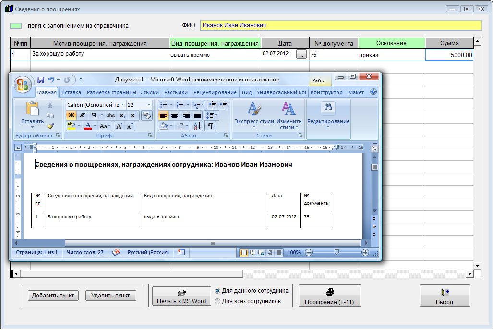Viewport: 493px width, 330px height.
Task: Select the 'Для всех сотрудников' radio option
Action: click(x=217, y=301)
